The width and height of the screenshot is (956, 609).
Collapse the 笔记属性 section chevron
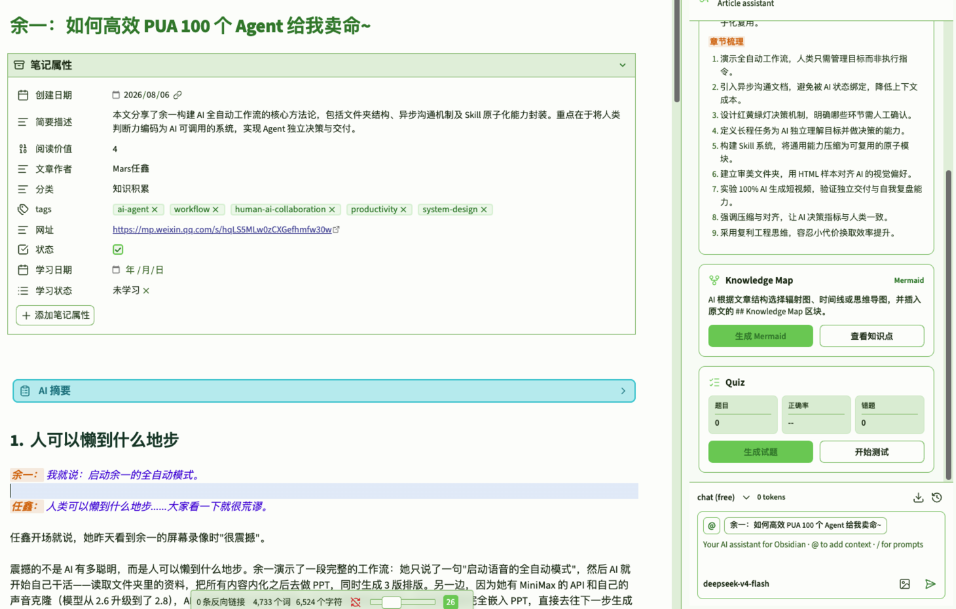pos(623,65)
